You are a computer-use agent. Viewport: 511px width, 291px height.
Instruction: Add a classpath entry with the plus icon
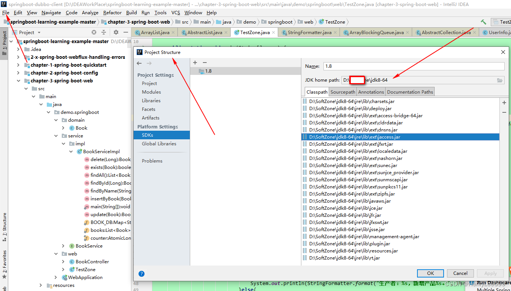click(504, 102)
